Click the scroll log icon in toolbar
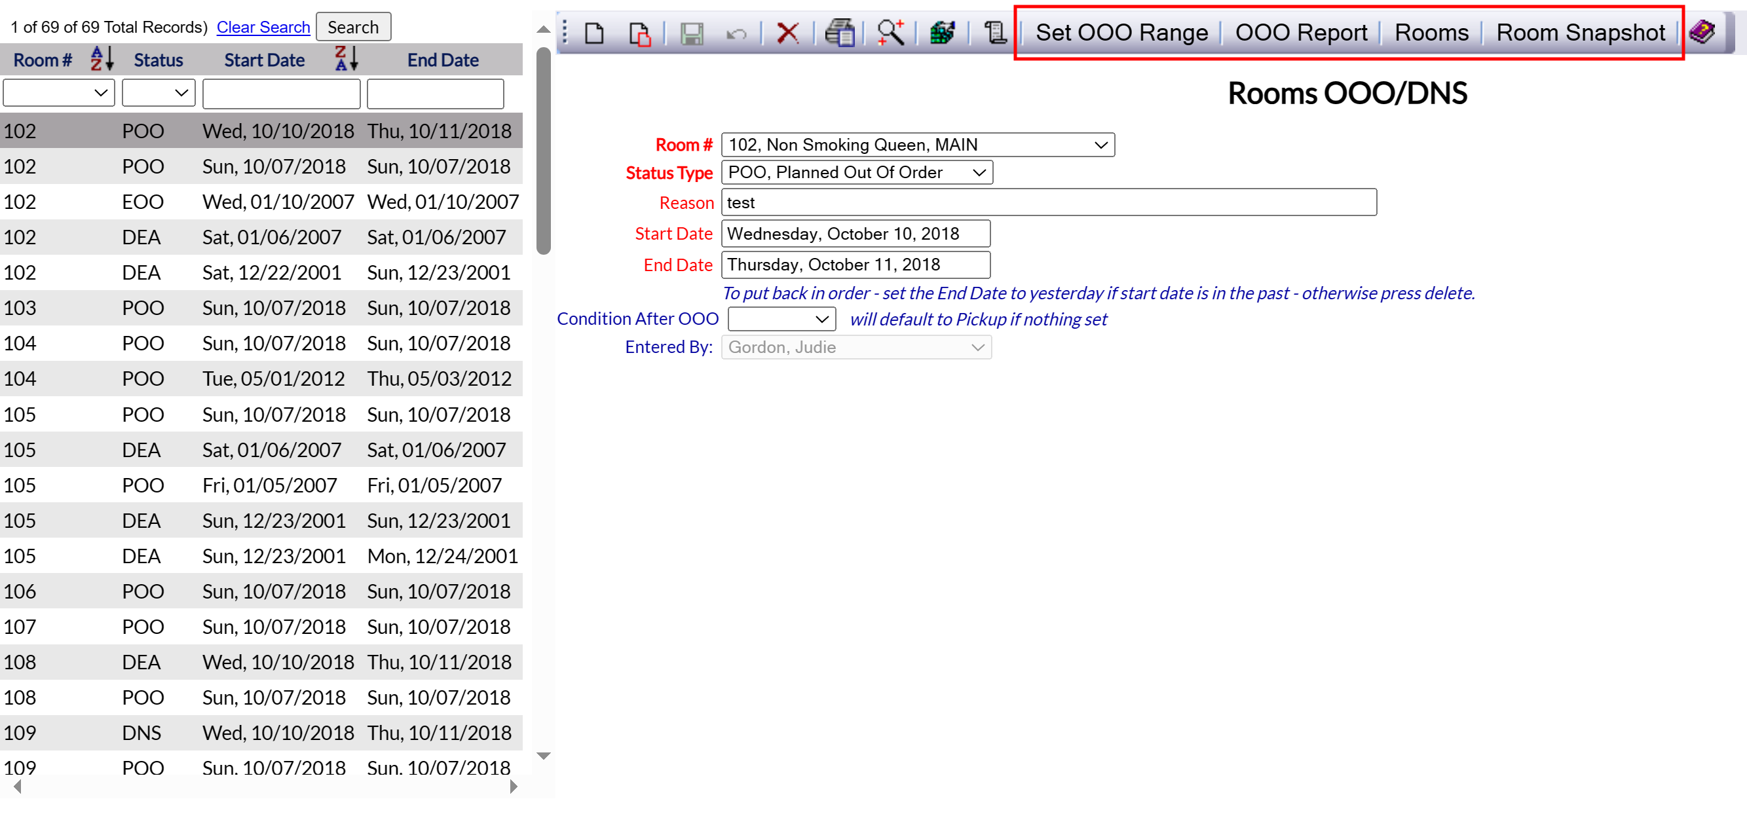Viewport: 1747px width, 814px height. pos(994,33)
